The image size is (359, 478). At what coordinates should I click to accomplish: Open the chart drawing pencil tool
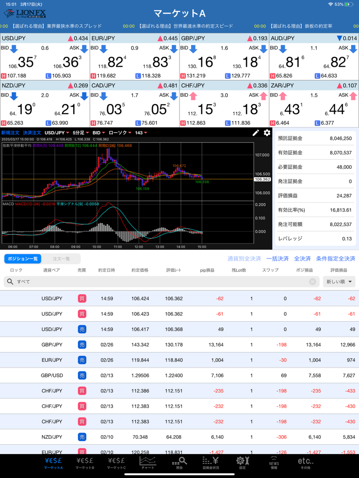tap(256, 132)
